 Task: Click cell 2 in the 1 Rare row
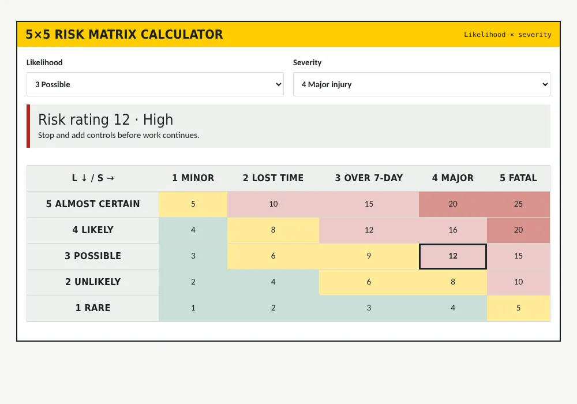(273, 308)
